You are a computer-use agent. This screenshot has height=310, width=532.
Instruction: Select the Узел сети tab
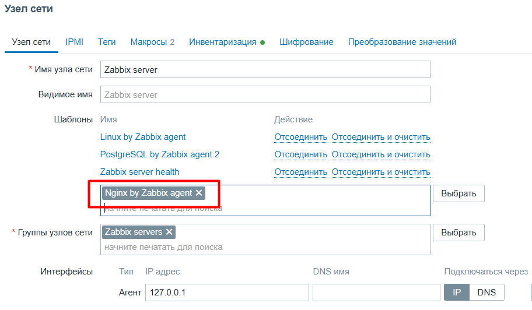tap(32, 42)
